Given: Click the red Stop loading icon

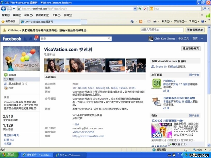Looking at the screenshot, I should point(145,9).
